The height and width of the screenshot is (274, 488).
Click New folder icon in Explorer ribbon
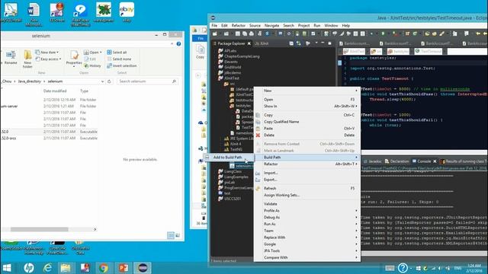[x=27, y=59]
